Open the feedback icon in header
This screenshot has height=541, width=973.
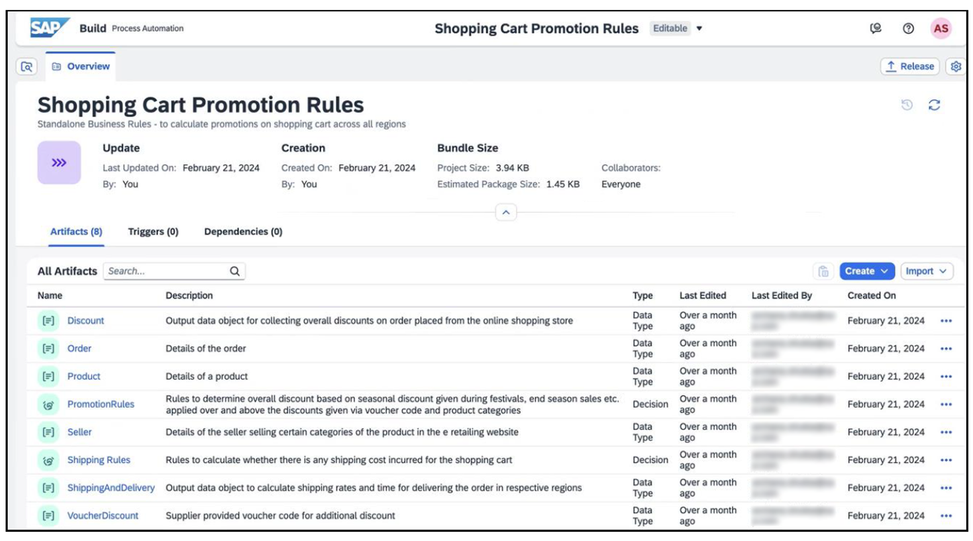876,28
